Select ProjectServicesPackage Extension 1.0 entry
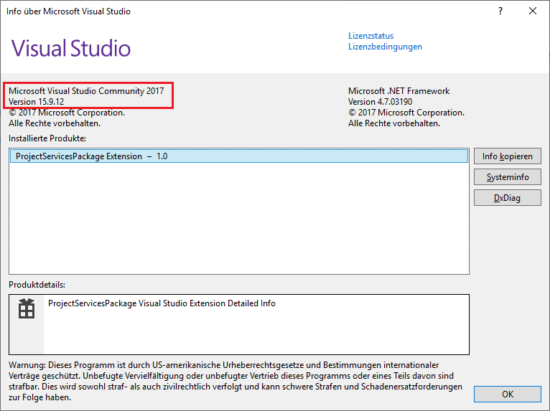The width and height of the screenshot is (550, 411). click(239, 156)
